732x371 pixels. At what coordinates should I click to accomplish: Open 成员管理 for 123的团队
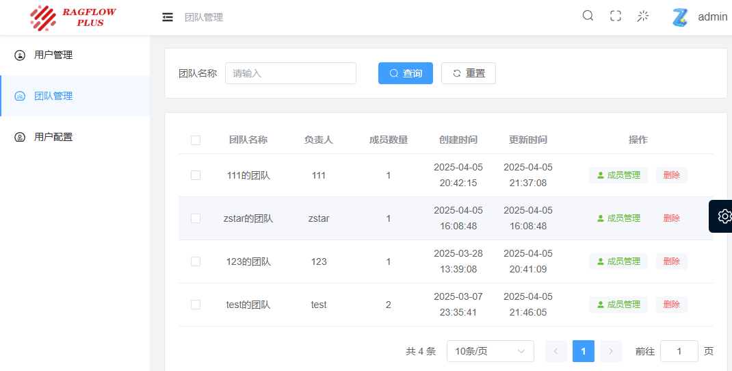click(618, 261)
